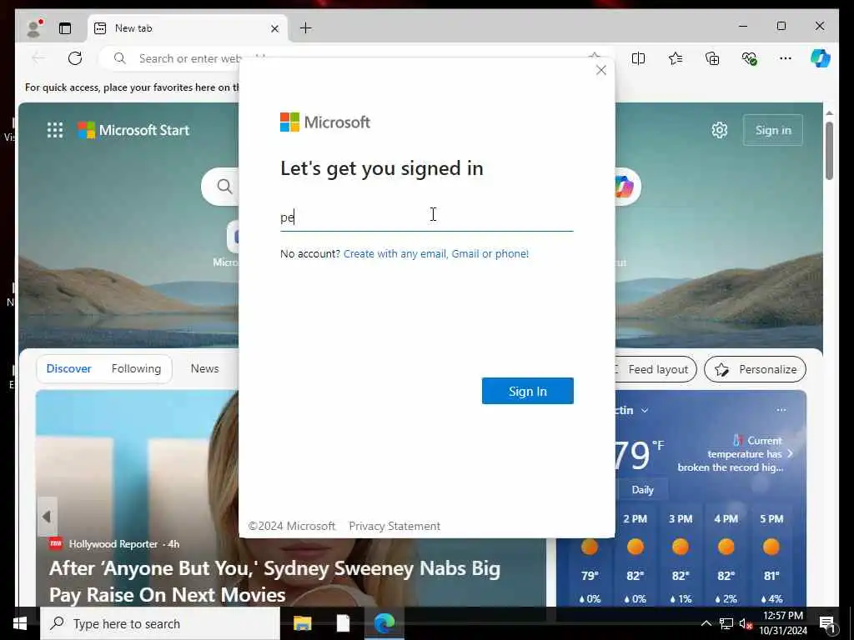Open the Edge profile icon
This screenshot has width=854, height=640.
tap(34, 28)
